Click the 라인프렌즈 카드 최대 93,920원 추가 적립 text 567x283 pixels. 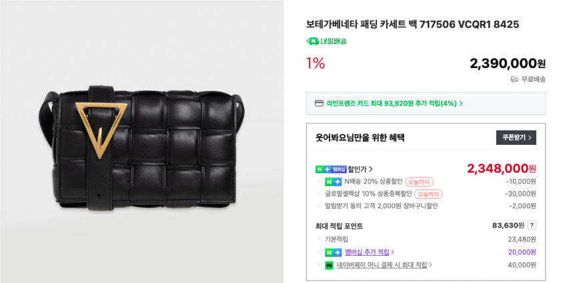(391, 103)
